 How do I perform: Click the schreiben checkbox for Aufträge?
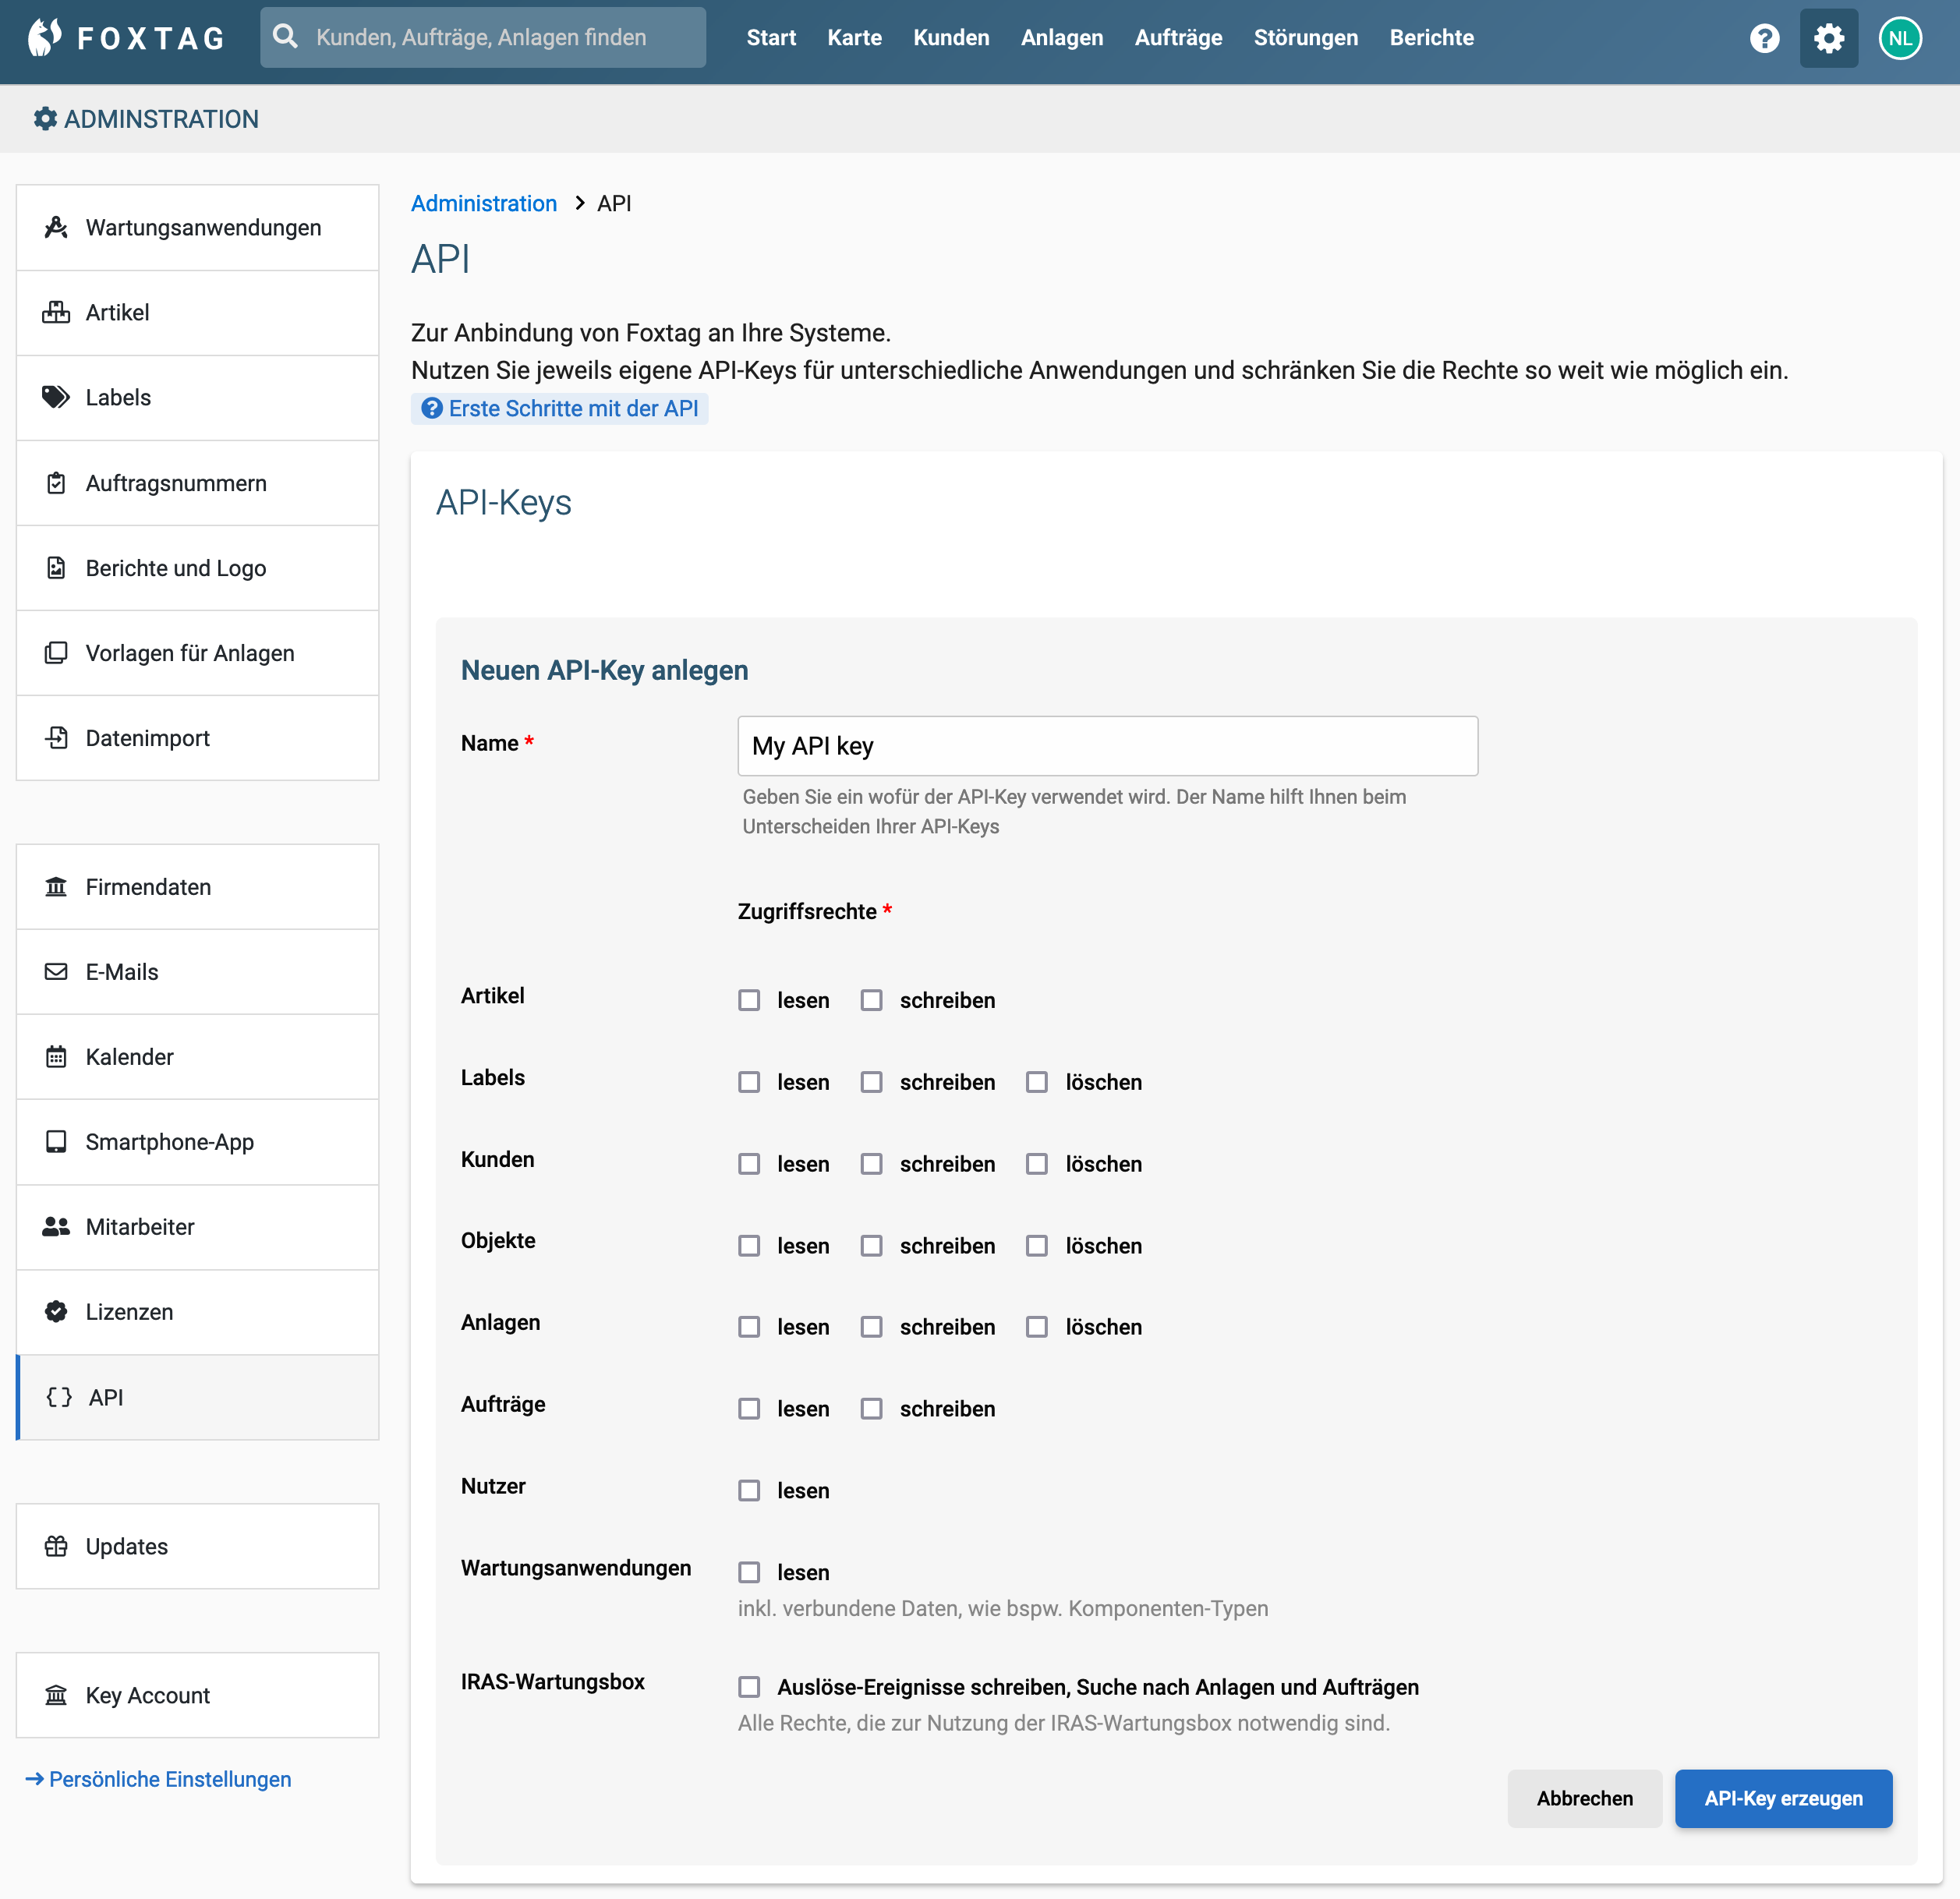(871, 1408)
